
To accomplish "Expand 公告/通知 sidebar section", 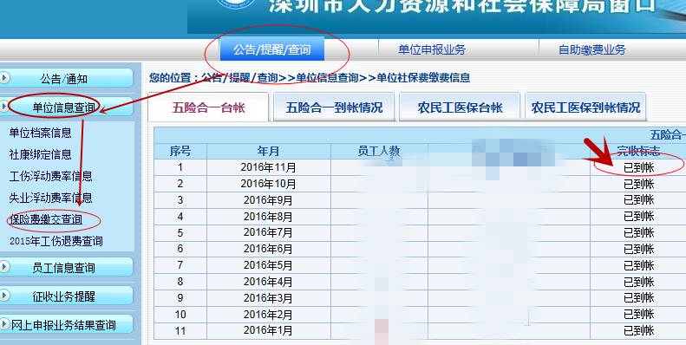I will pyautogui.click(x=67, y=79).
